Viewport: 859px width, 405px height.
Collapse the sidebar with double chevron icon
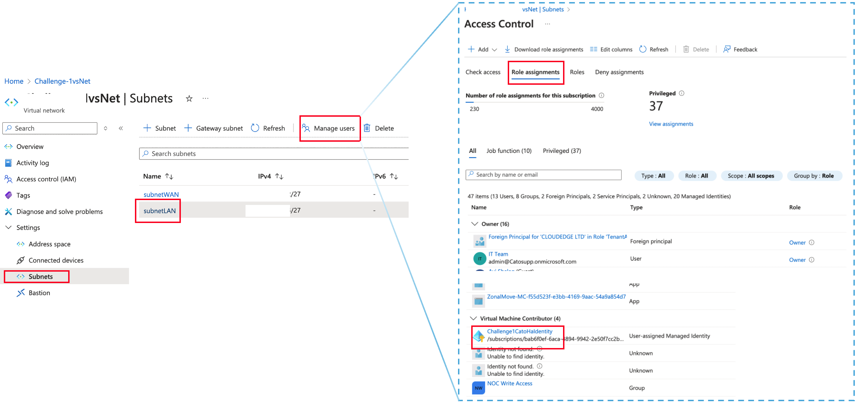121,128
